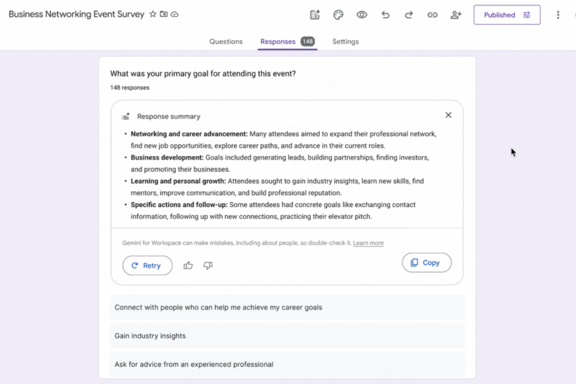Open the Settings tab
Image resolution: width=576 pixels, height=384 pixels.
point(345,41)
